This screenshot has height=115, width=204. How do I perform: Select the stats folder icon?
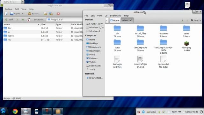(117, 42)
